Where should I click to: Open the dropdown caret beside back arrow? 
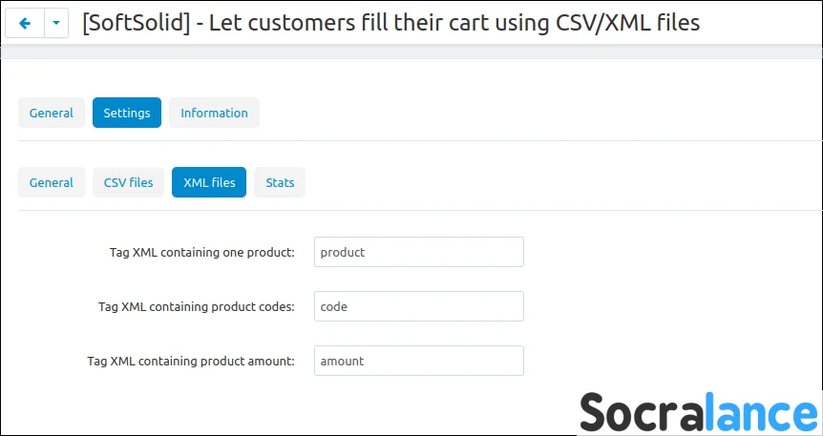tap(56, 23)
